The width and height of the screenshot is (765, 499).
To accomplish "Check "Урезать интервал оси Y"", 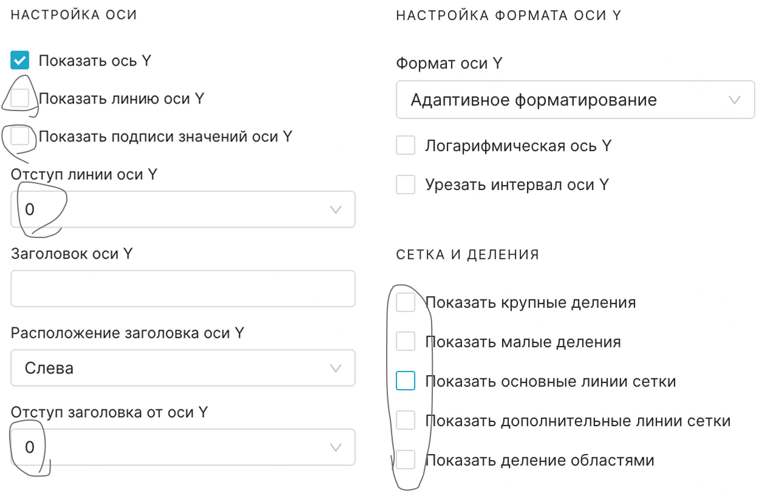I will pos(406,185).
